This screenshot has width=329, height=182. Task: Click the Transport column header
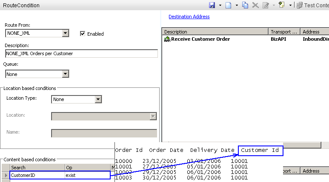point(284,31)
